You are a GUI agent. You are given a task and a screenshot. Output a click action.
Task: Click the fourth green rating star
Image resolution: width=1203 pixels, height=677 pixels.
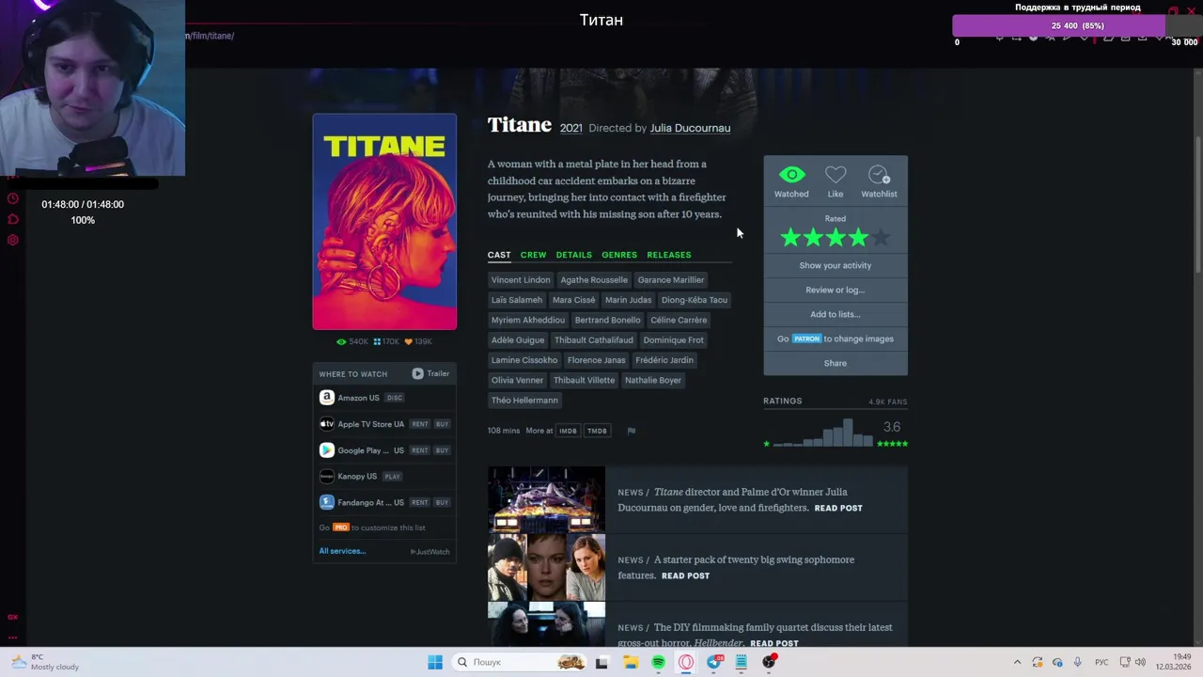858,238
